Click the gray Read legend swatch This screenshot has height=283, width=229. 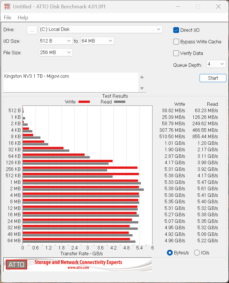120,102
